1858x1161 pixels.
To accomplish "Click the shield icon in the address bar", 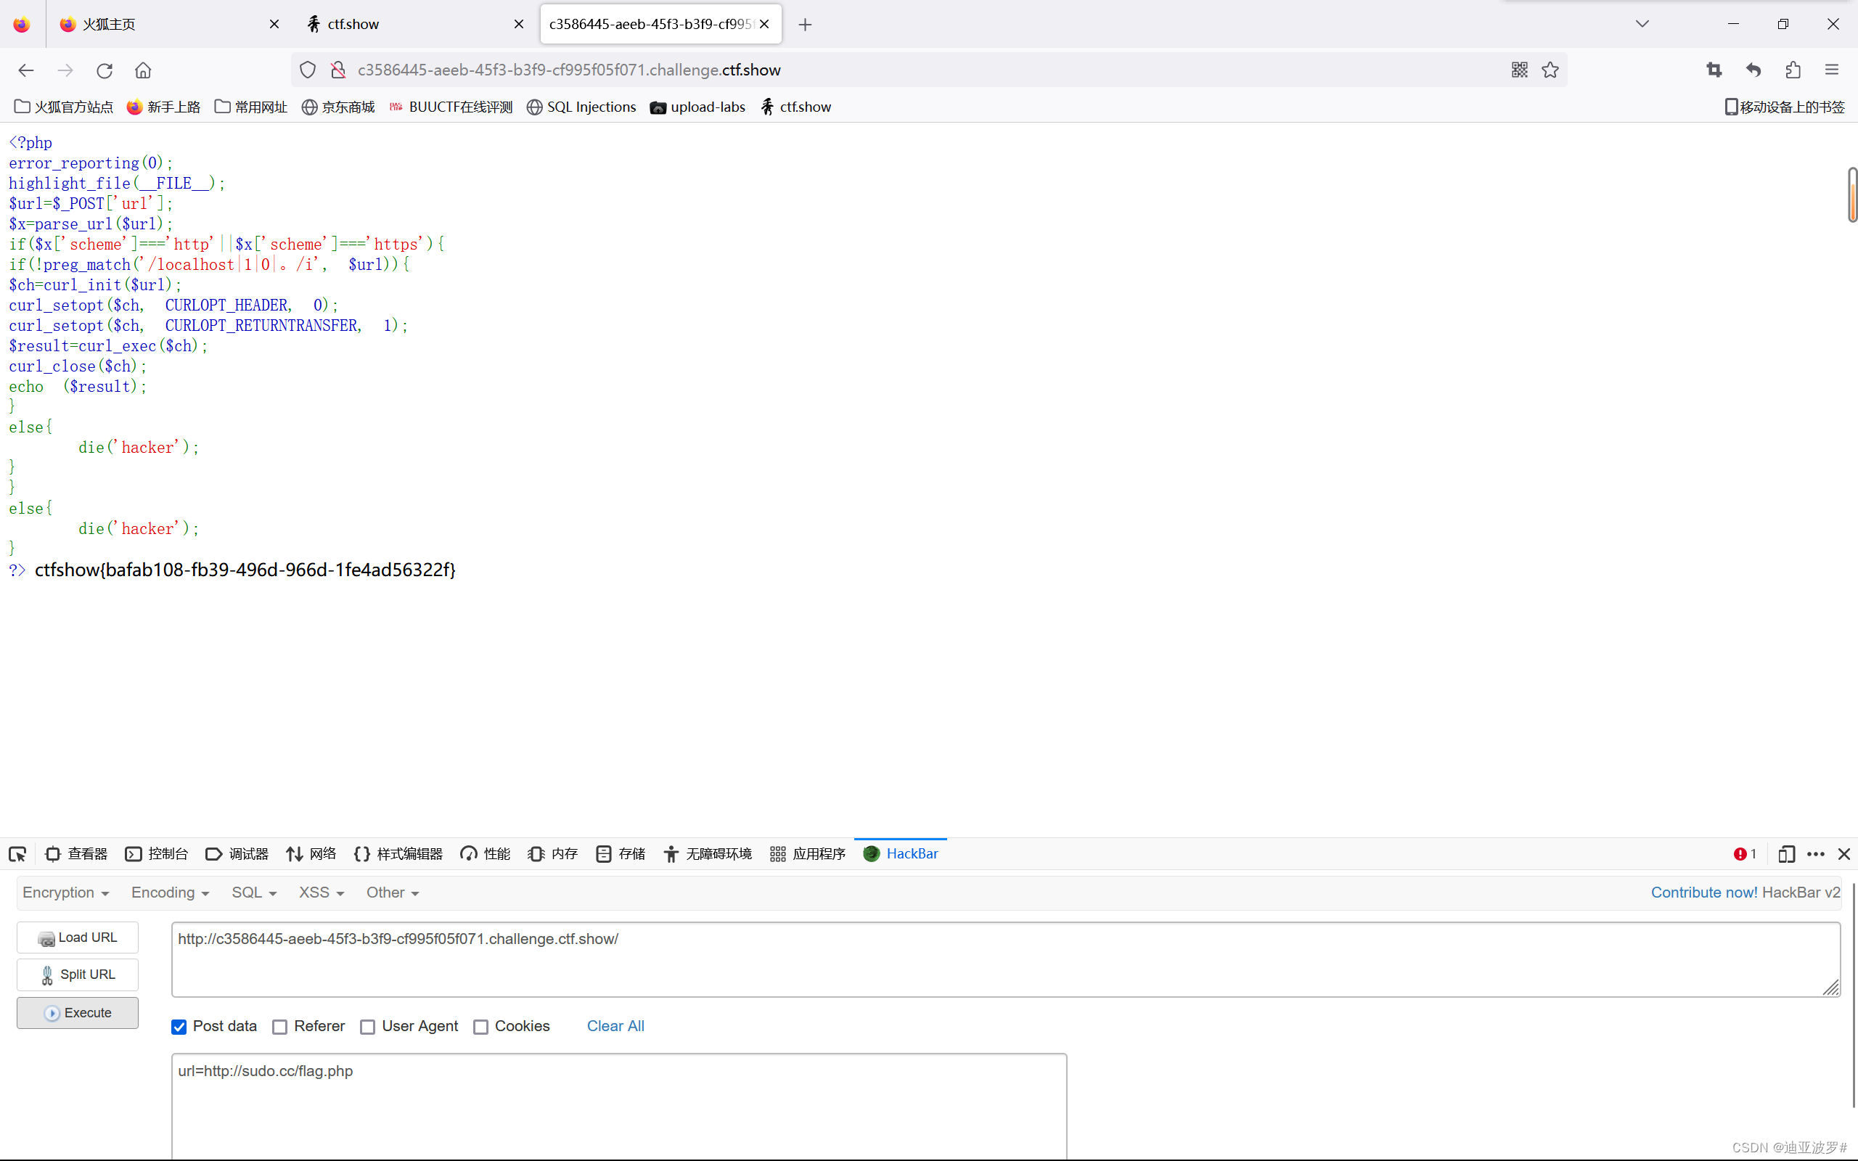I will [307, 70].
